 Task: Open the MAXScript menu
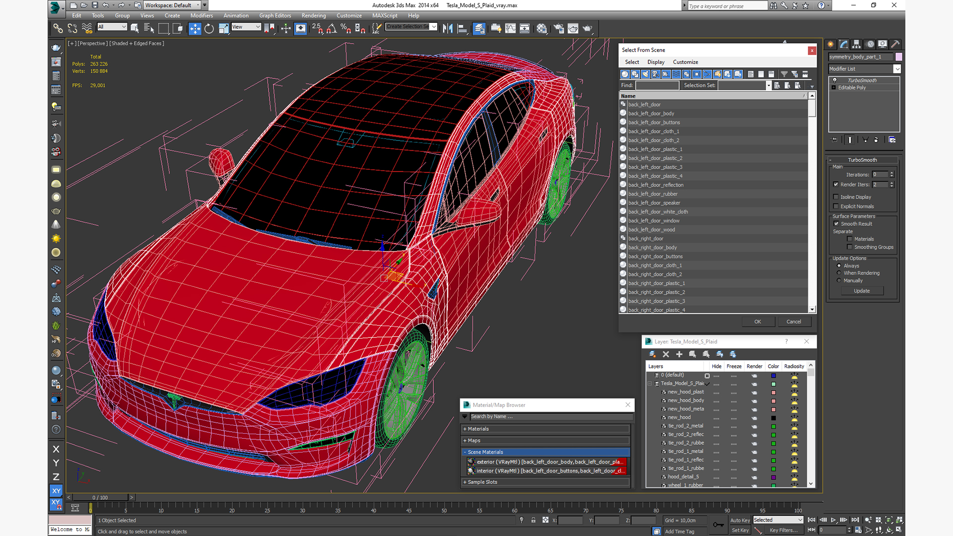[385, 16]
